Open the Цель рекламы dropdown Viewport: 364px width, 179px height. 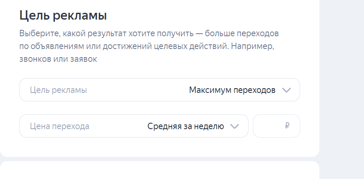pos(159,90)
